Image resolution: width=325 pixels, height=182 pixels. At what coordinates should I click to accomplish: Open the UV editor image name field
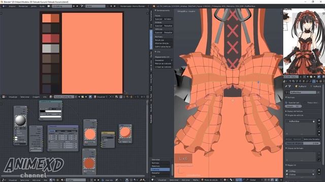pyautogui.click(x=63, y=97)
